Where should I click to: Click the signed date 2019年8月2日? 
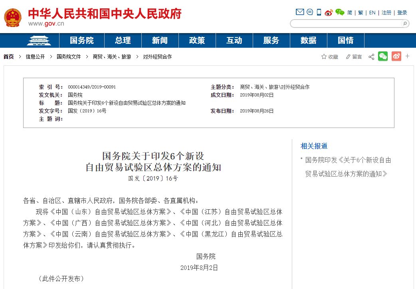199,268
